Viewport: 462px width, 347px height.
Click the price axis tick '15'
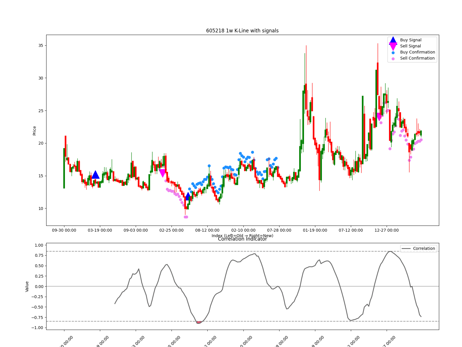click(40, 176)
